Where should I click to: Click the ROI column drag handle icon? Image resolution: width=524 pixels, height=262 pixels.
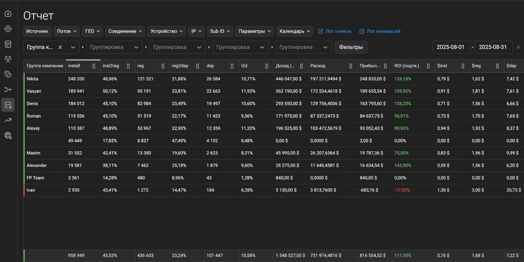point(428,66)
